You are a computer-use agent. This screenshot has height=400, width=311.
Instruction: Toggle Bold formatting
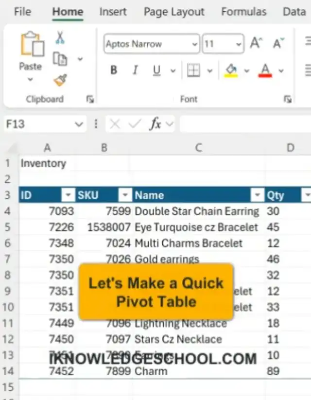click(114, 70)
